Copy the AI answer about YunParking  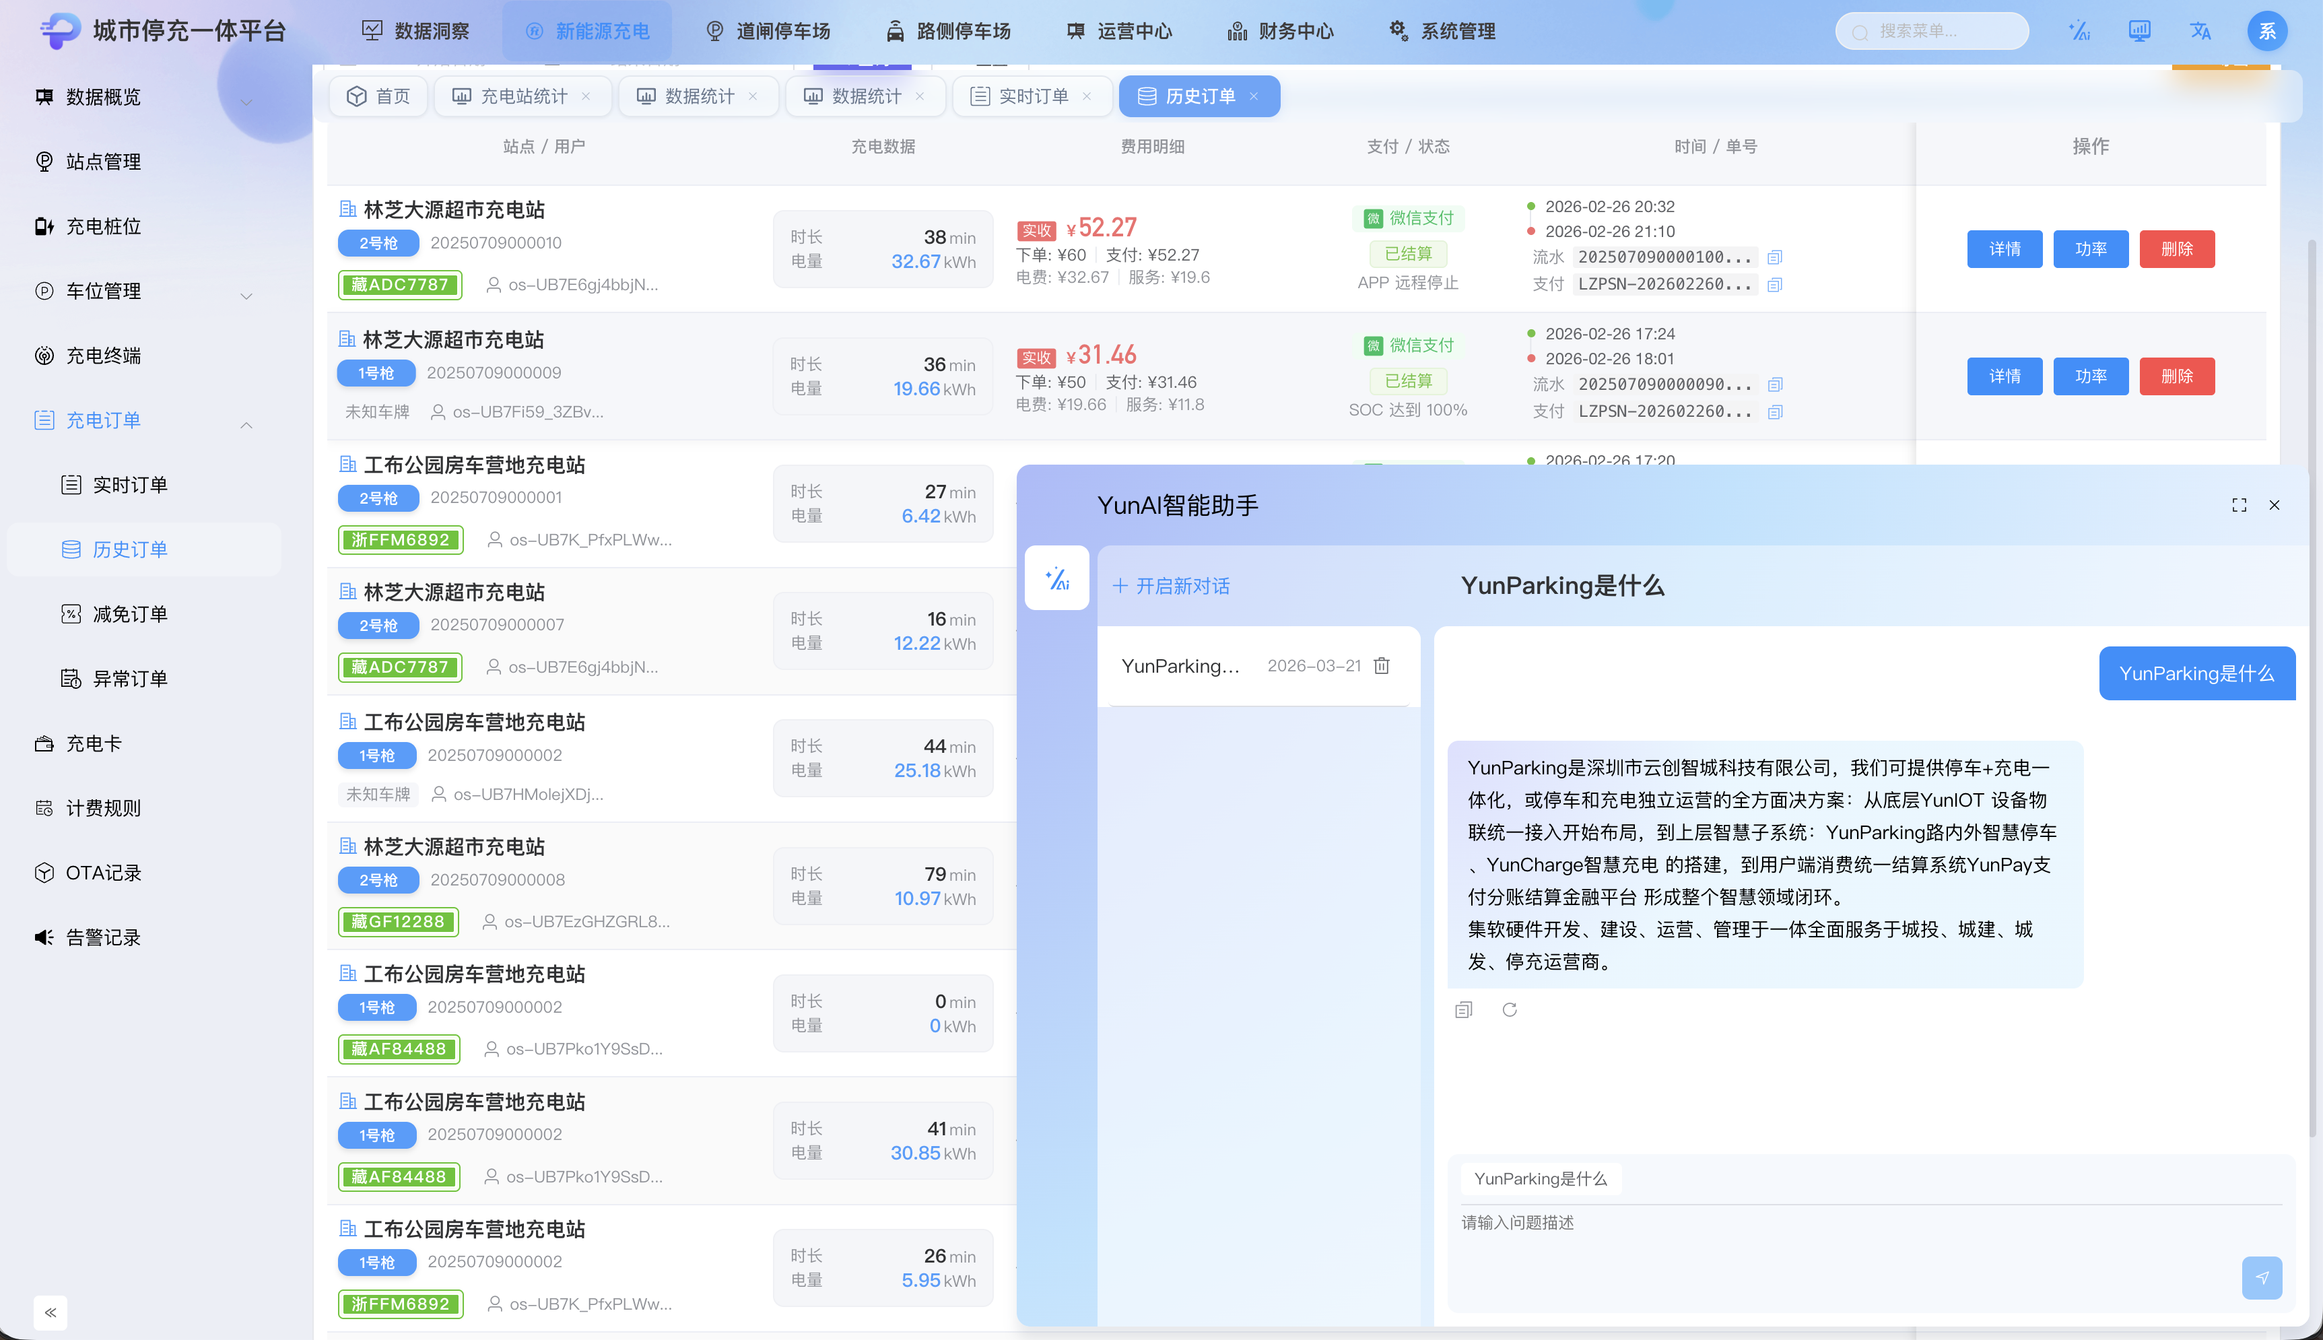point(1462,1009)
